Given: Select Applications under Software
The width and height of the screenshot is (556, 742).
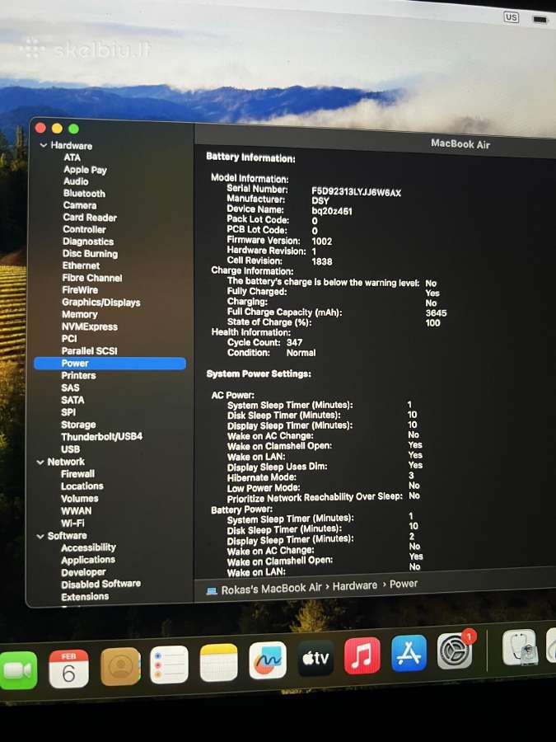Looking at the screenshot, I should coord(88,560).
